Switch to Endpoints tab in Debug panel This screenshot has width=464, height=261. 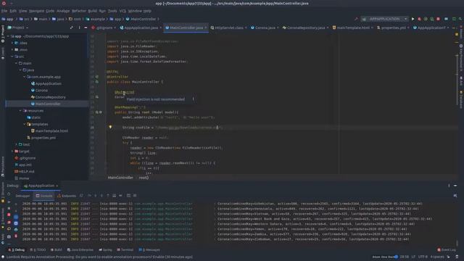[x=67, y=196]
